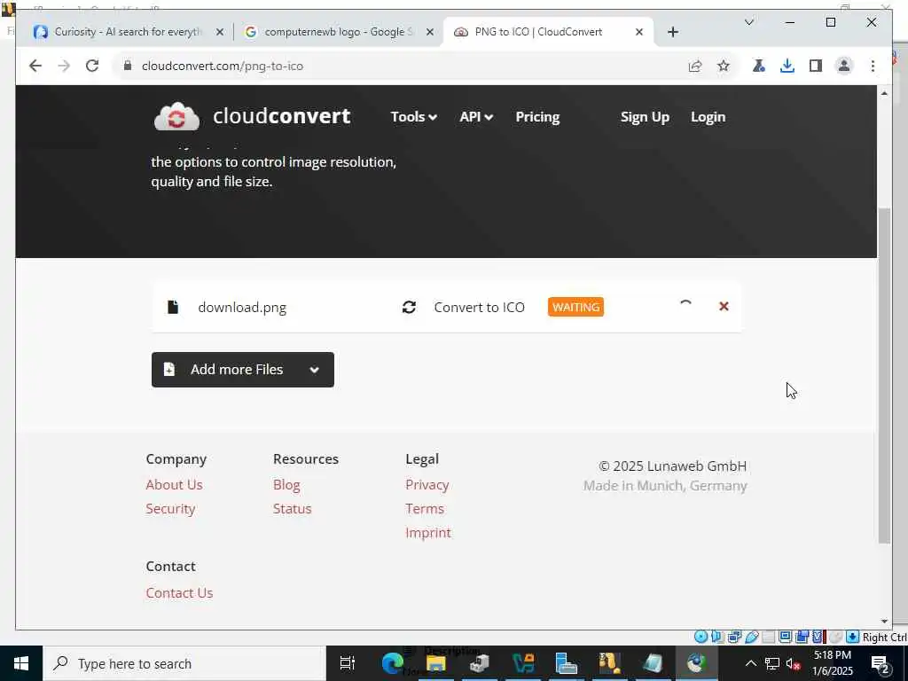Bookmark this page with the star icon
Viewport: 908px width, 681px height.
click(x=724, y=66)
